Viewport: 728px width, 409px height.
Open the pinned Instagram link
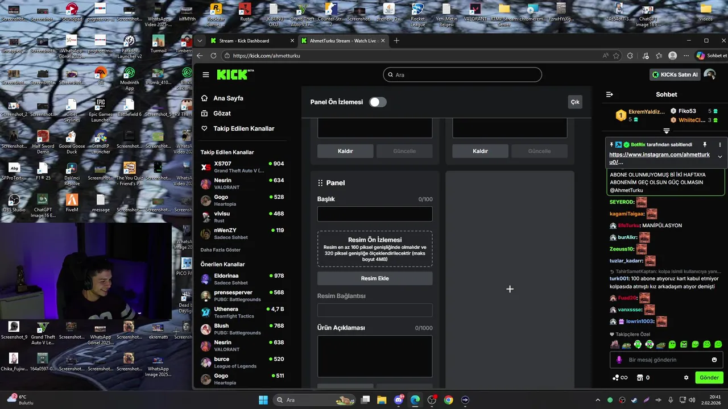659,158
